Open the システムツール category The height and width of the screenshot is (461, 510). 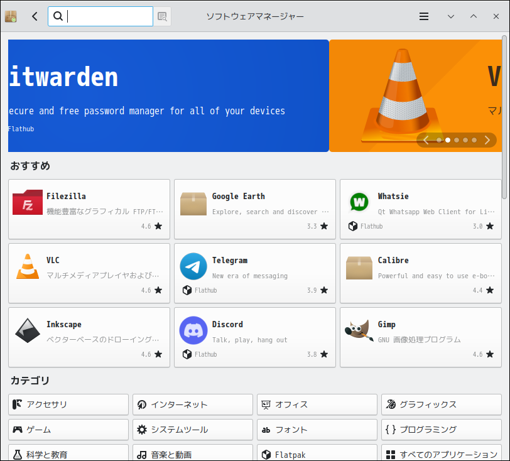click(x=193, y=430)
